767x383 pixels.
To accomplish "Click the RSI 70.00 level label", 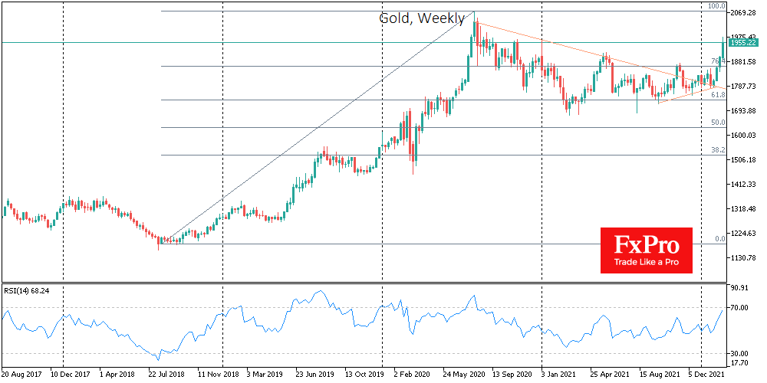I will click(x=740, y=308).
